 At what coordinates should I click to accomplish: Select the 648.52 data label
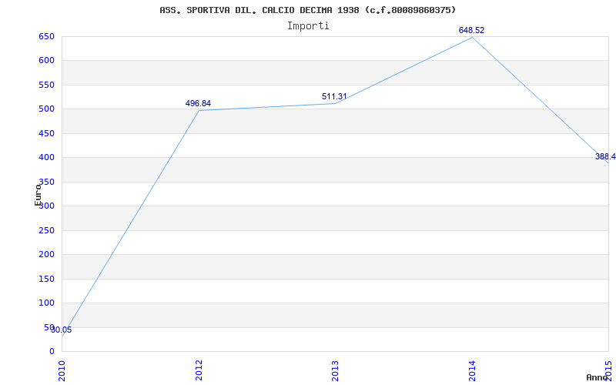tap(471, 30)
